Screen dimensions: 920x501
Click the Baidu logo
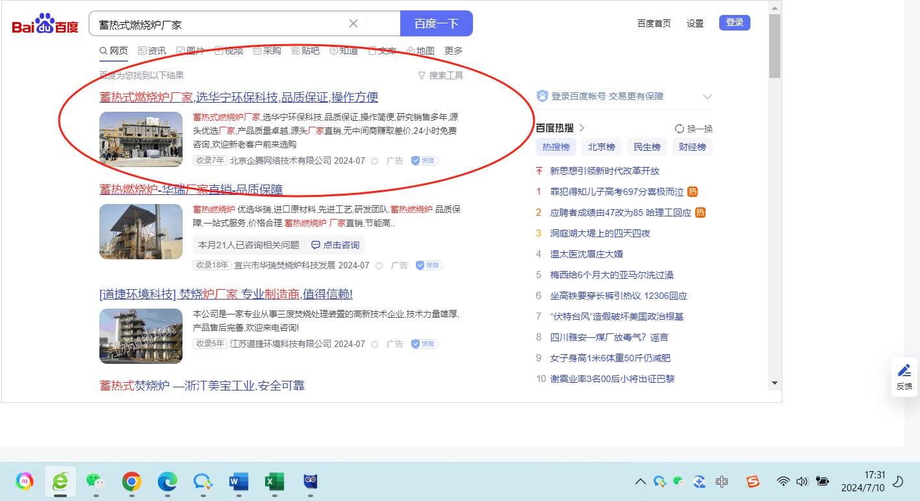pos(45,24)
